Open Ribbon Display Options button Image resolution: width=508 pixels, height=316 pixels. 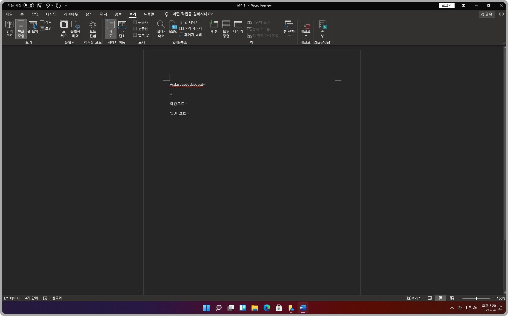click(x=463, y=5)
